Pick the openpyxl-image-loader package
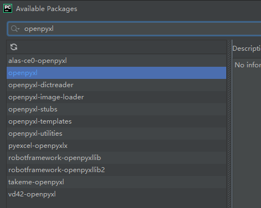Screen dimensions: 261x208 [116, 97]
